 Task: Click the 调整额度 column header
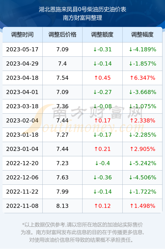102,35
